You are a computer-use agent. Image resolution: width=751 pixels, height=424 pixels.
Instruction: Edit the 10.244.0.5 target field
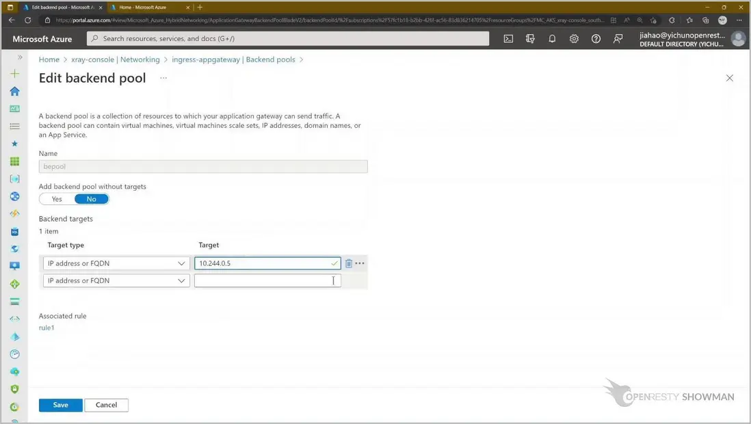[267, 263]
